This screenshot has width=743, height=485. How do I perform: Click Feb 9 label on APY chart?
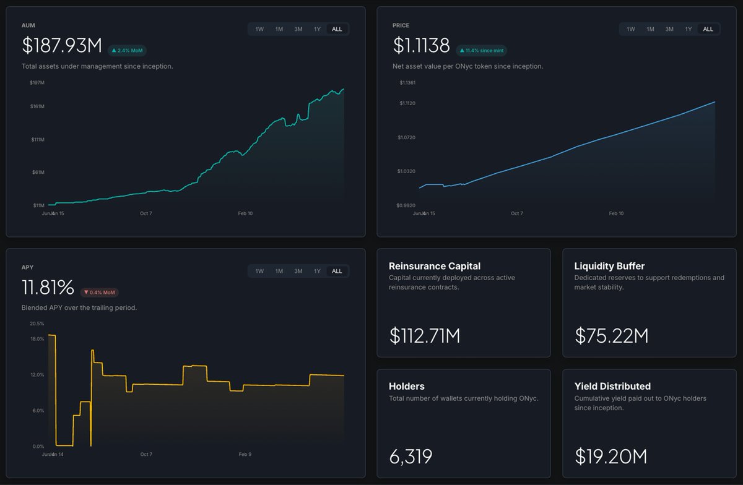(x=245, y=455)
